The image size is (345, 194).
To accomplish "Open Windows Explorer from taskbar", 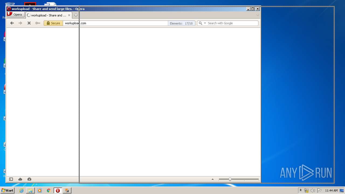I will (x=30, y=190).
